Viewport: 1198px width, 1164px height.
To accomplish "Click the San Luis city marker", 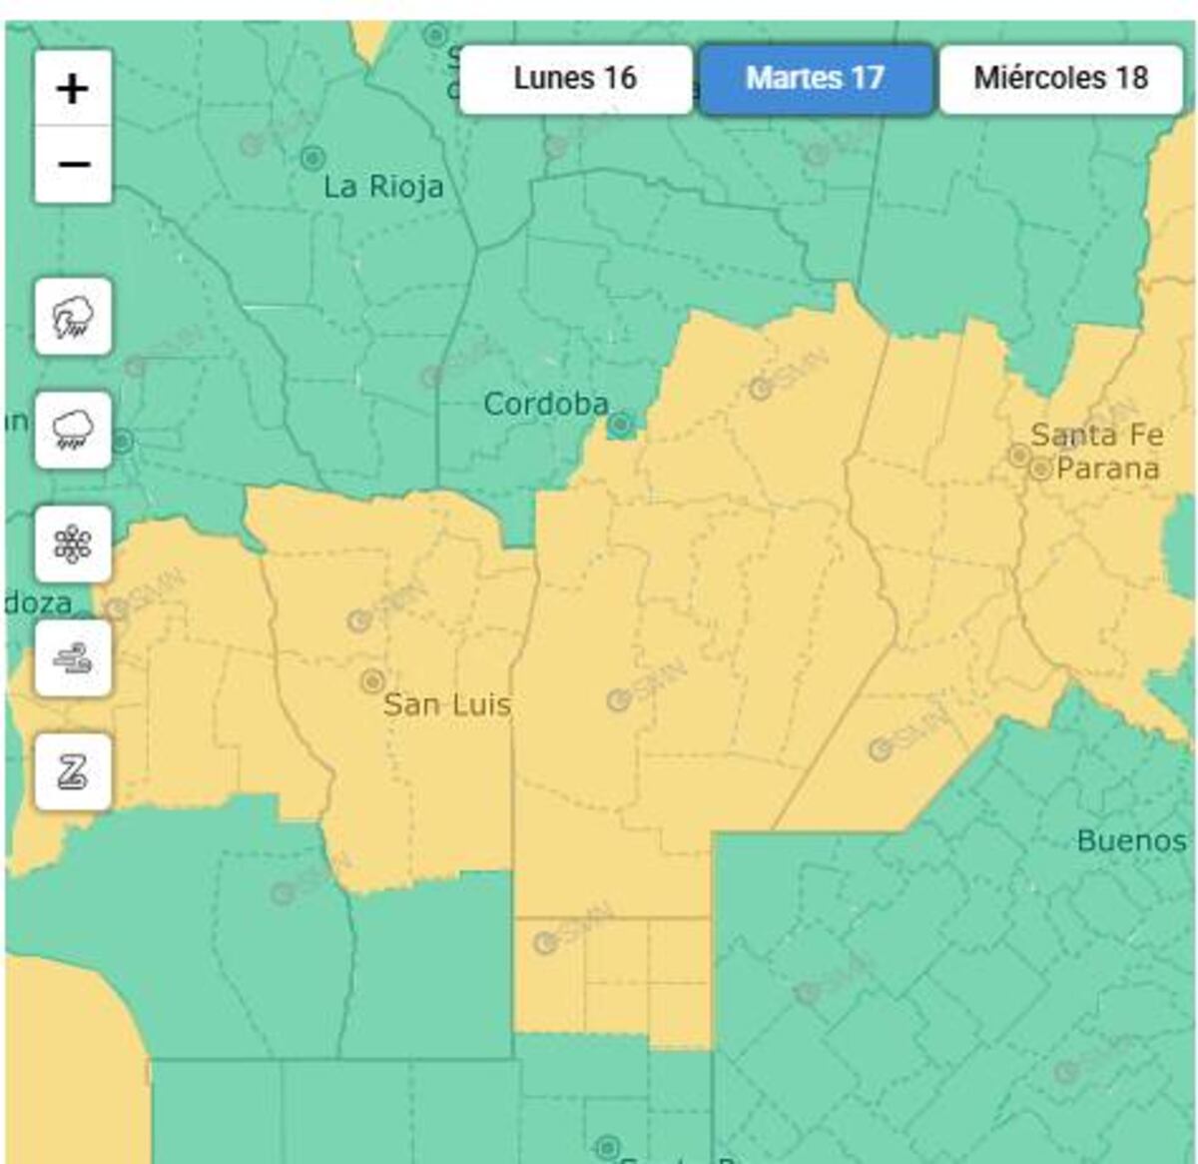I will (x=372, y=680).
